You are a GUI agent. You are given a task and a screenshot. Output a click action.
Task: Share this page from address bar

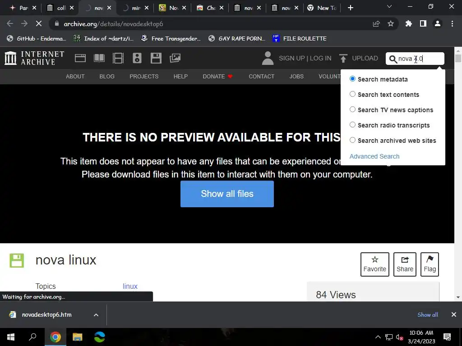(x=376, y=24)
